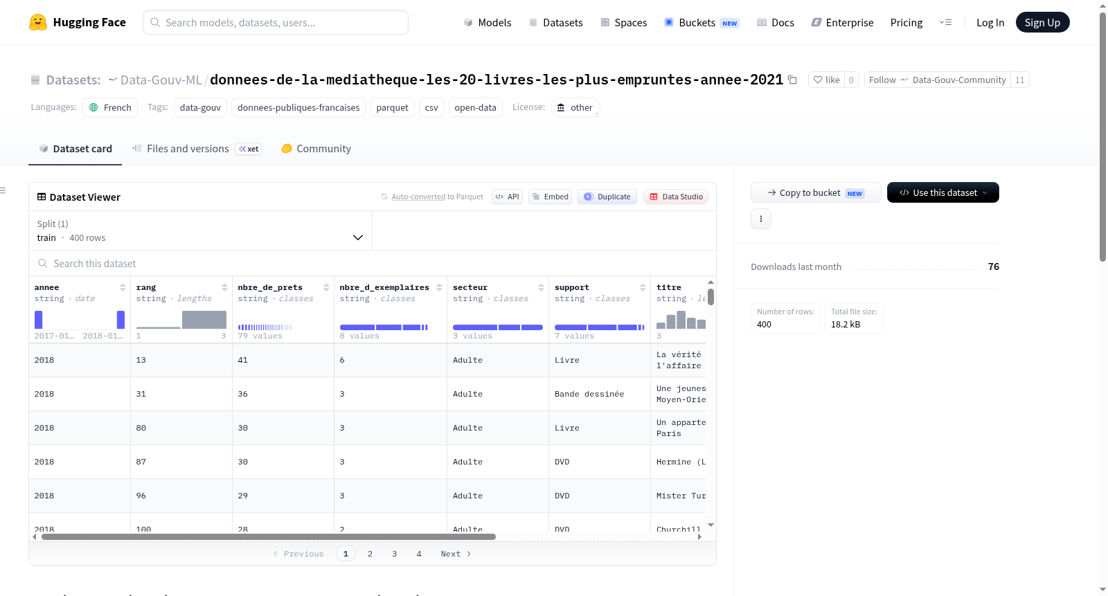Screen dimensions: 1108x596
Task: Go to page 3 of the table
Action: tap(394, 554)
